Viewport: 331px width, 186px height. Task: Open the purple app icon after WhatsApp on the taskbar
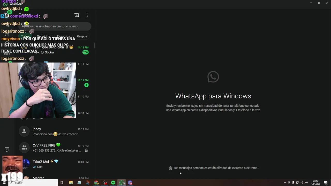(130, 183)
